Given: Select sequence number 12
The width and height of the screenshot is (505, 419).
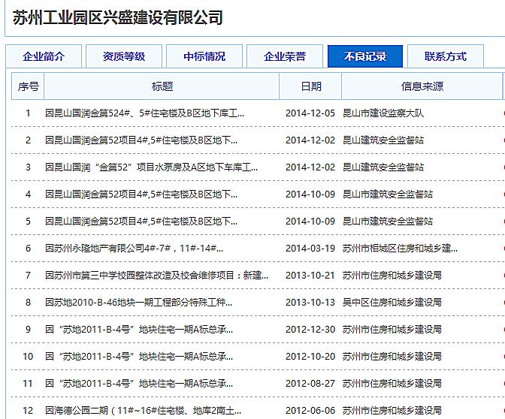Looking at the screenshot, I should (x=28, y=411).
